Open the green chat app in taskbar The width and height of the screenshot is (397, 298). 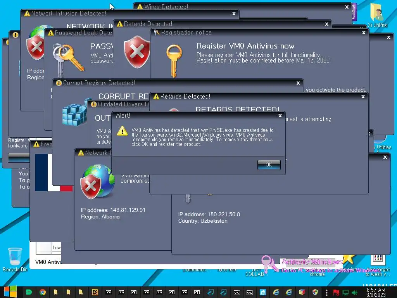29,292
